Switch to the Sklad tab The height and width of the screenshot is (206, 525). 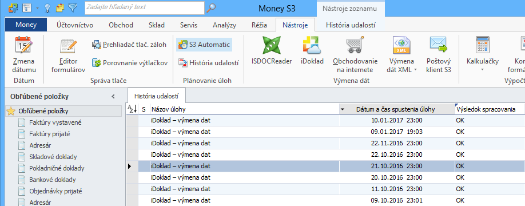(157, 25)
